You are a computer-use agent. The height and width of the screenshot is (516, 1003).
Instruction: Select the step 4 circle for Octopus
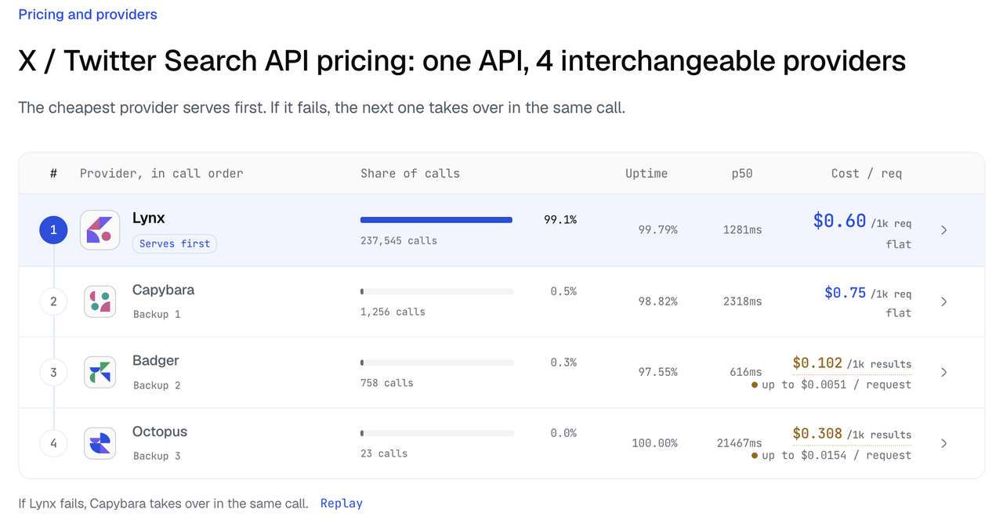click(x=53, y=443)
